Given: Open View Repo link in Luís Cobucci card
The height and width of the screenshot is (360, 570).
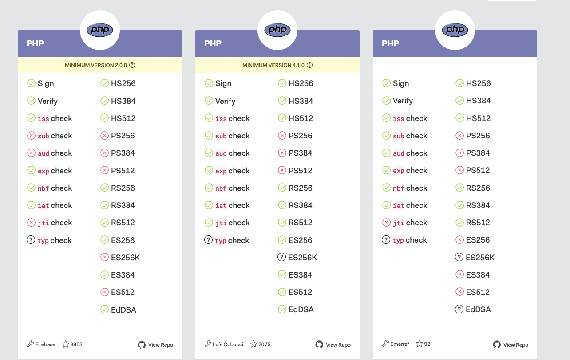Looking at the screenshot, I should [333, 344].
